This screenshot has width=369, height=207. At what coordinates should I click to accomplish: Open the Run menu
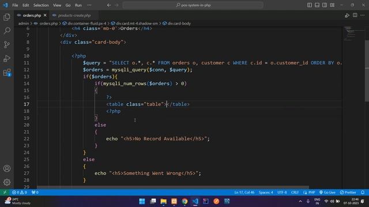[78, 5]
